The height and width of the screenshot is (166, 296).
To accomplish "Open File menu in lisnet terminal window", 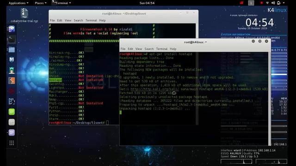I will point(52,20).
